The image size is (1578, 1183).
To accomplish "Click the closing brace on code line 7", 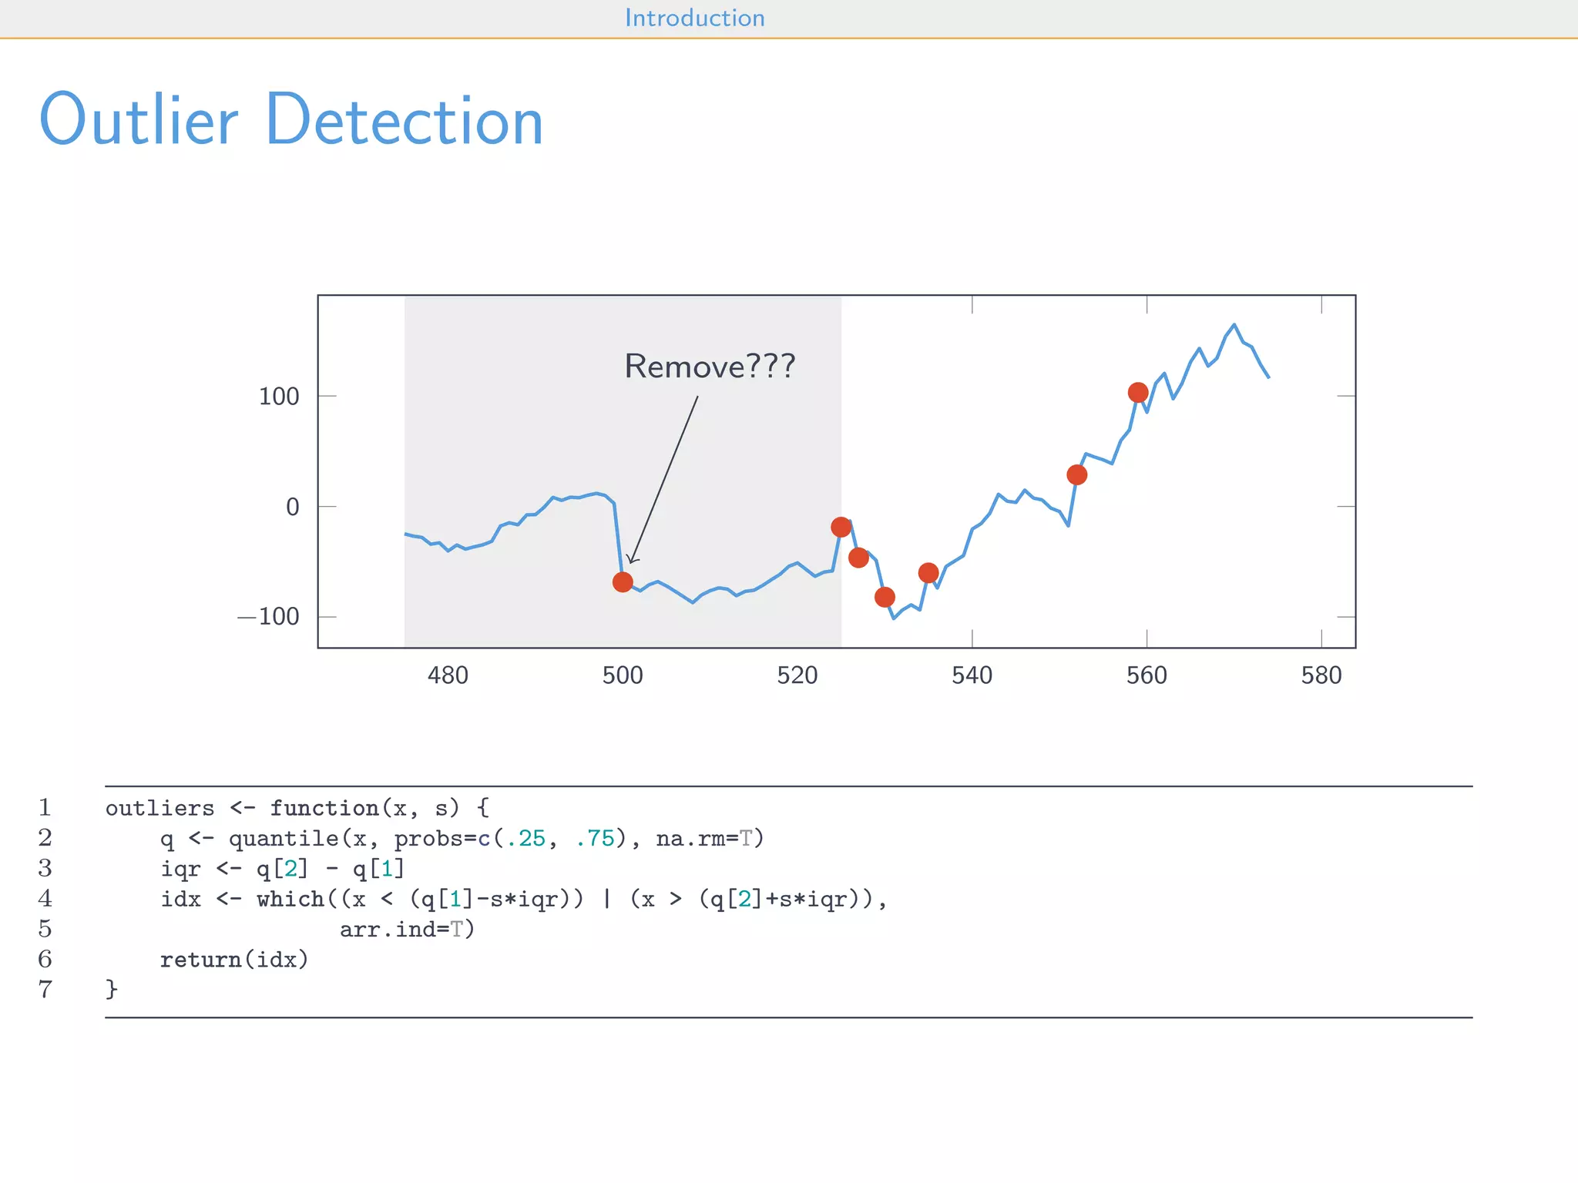I will (x=112, y=989).
